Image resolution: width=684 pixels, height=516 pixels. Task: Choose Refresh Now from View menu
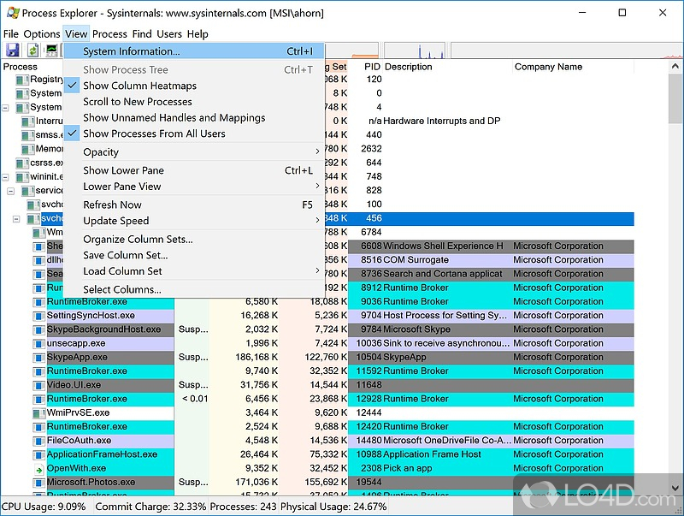pos(194,205)
